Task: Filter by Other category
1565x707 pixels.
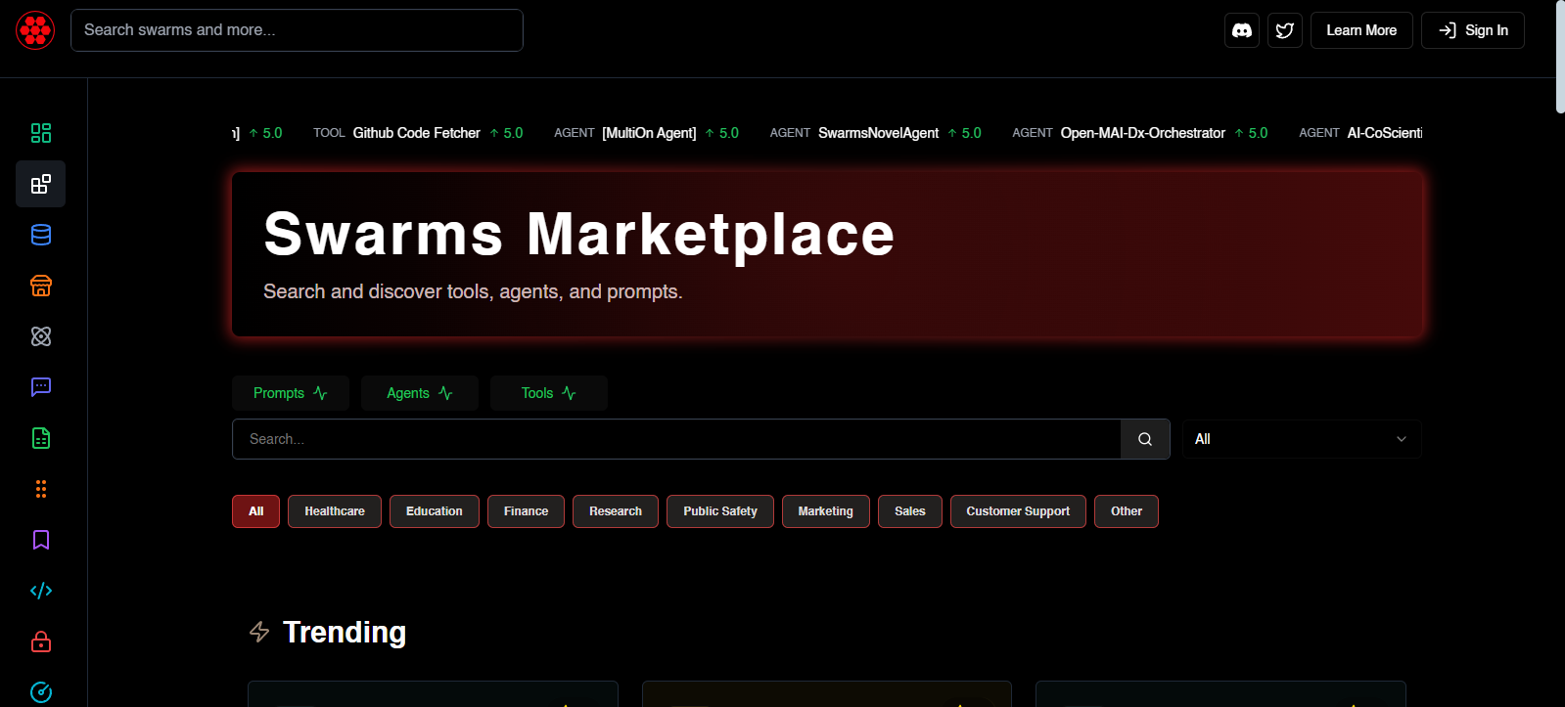Action: click(x=1127, y=511)
